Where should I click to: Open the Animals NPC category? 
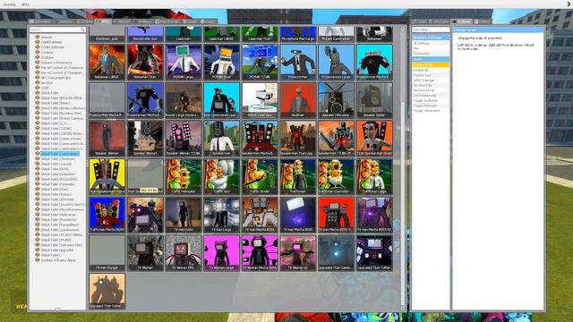[x=46, y=38]
